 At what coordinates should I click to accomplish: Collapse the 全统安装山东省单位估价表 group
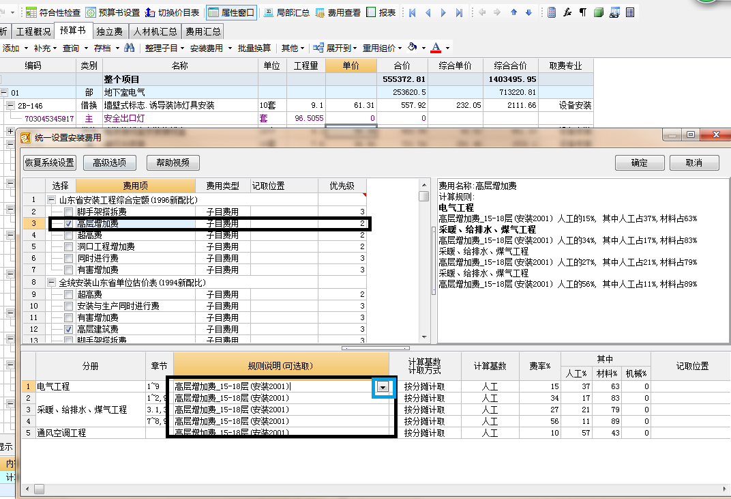(x=51, y=283)
